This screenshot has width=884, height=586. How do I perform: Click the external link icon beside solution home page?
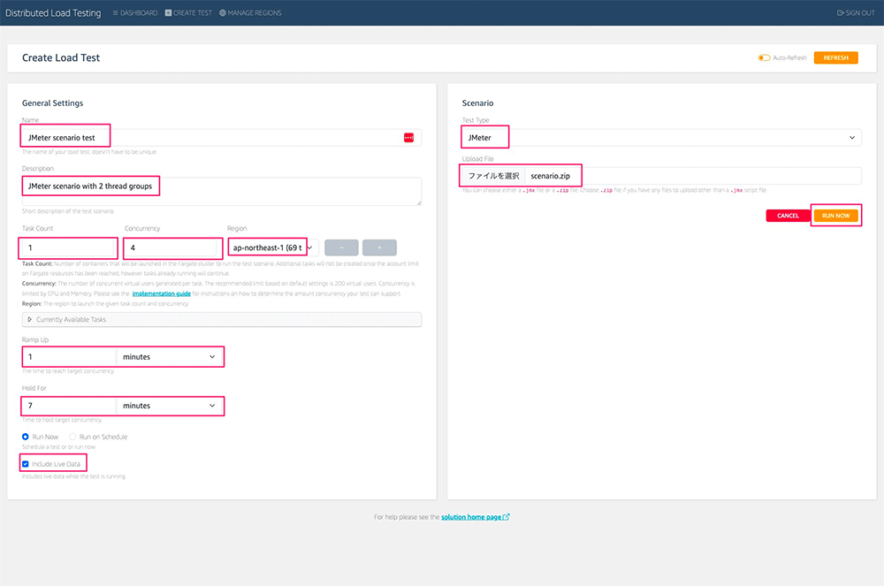(x=506, y=517)
